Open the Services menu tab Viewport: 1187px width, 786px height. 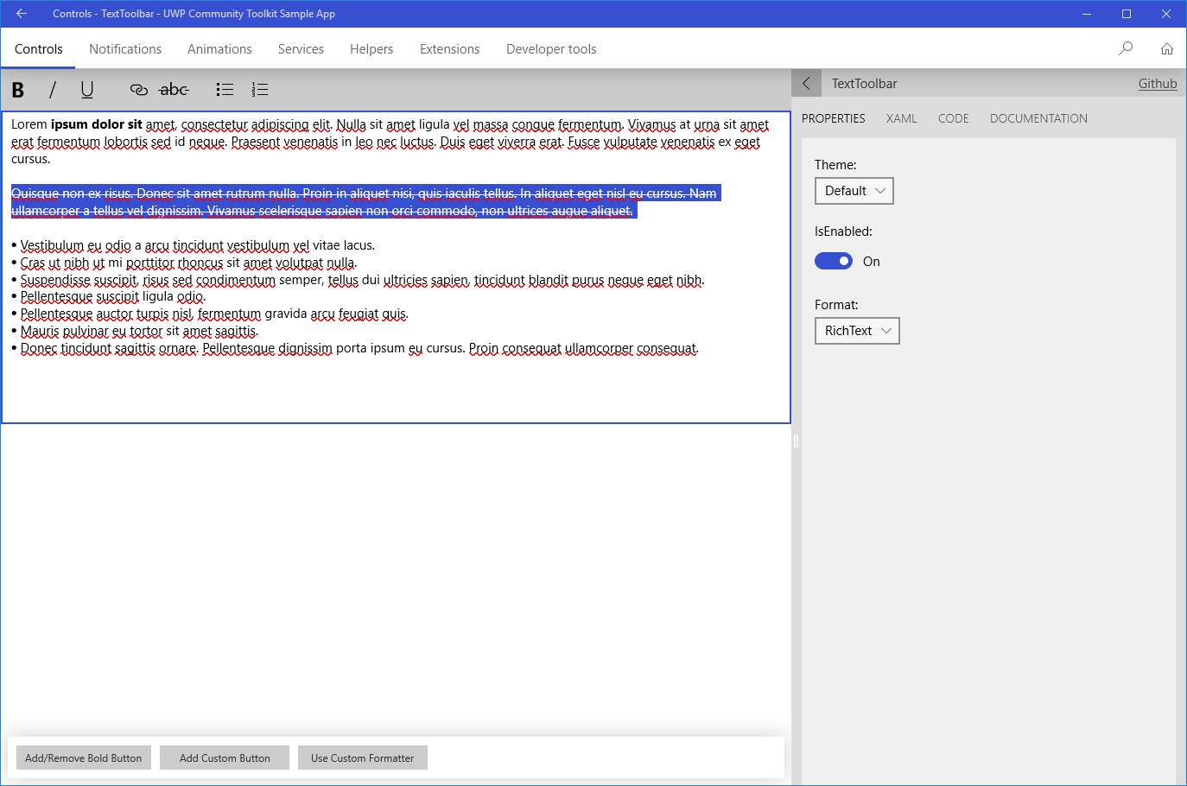tap(301, 49)
